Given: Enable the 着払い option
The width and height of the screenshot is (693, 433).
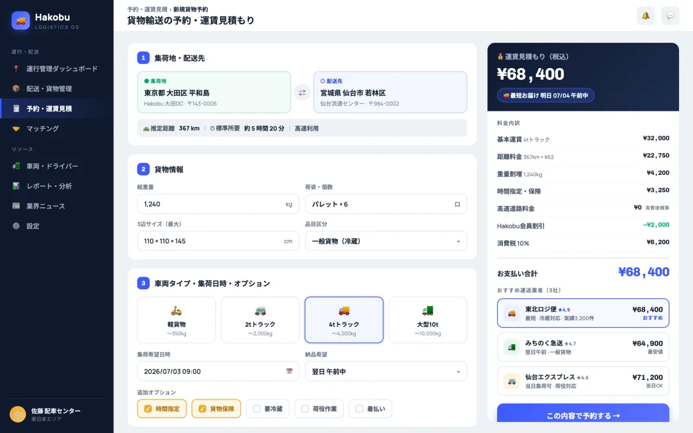Looking at the screenshot, I should coord(370,409).
